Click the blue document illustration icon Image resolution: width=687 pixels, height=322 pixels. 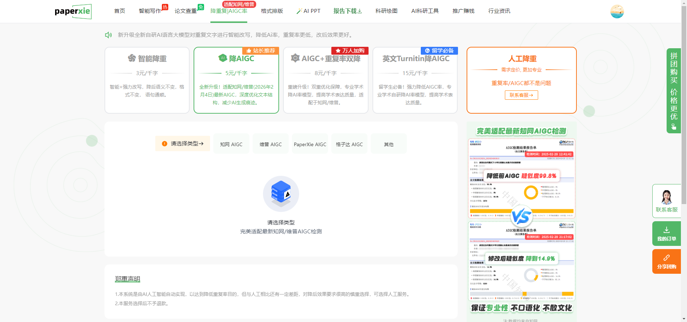pyautogui.click(x=281, y=193)
